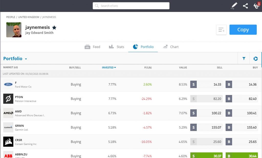Click Buy button for Corsair at 25.65

click(242, 142)
